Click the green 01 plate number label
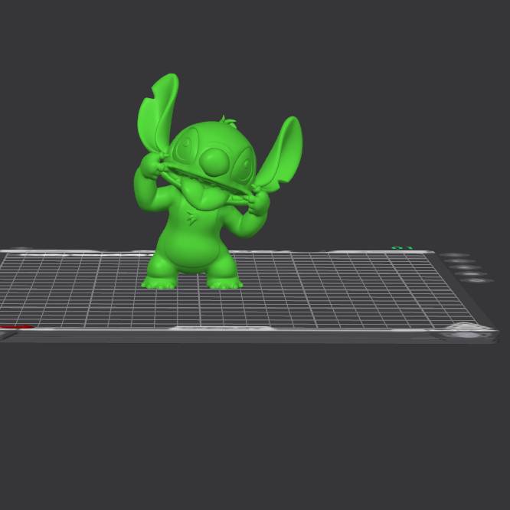Image resolution: width=510 pixels, height=510 pixels. click(x=402, y=248)
